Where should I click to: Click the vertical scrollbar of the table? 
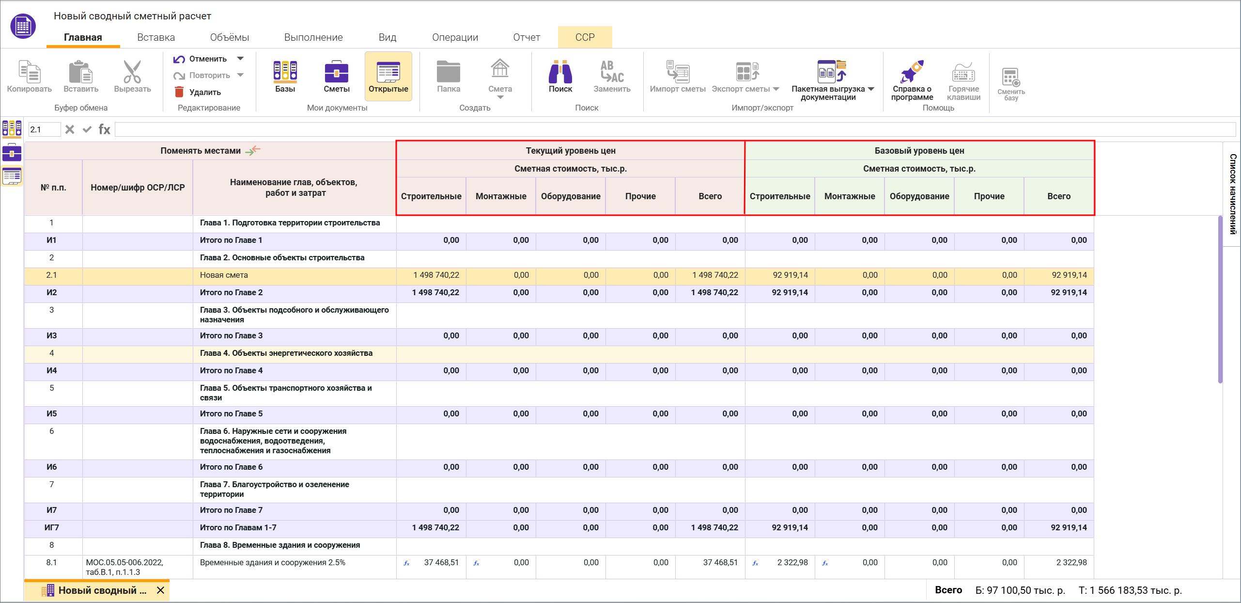1220,301
